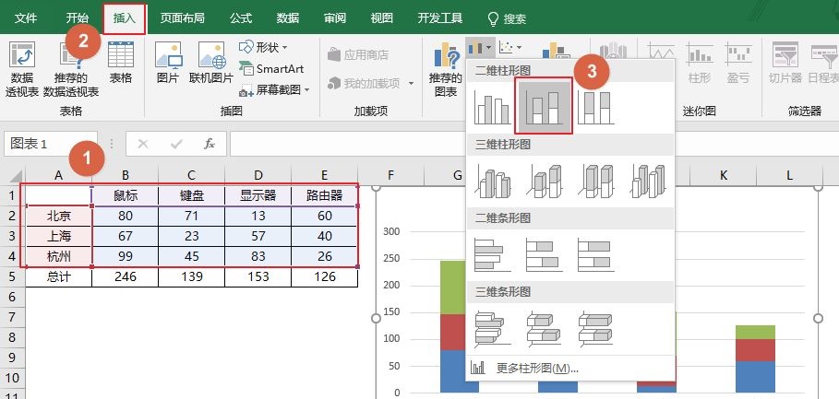Choose the 2D clustered column chart icon

tap(492, 107)
